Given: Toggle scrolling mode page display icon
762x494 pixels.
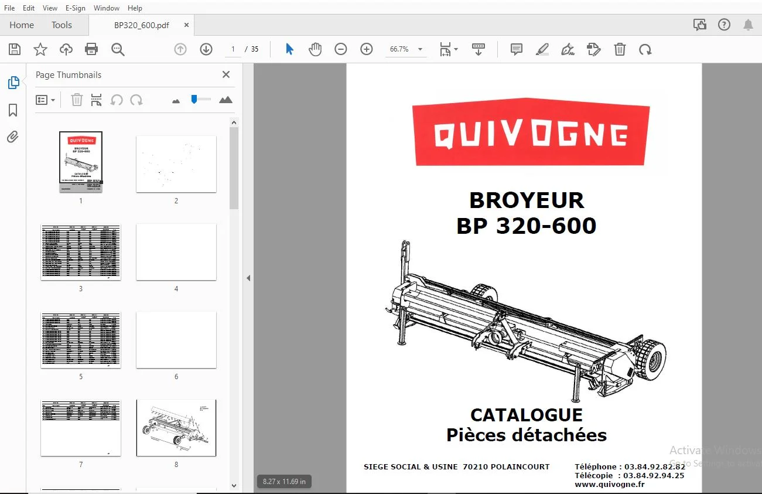Looking at the screenshot, I should click(479, 49).
